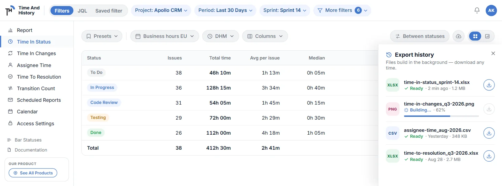Open Access Settings page
This screenshot has width=502, height=186.
pos(37,123)
